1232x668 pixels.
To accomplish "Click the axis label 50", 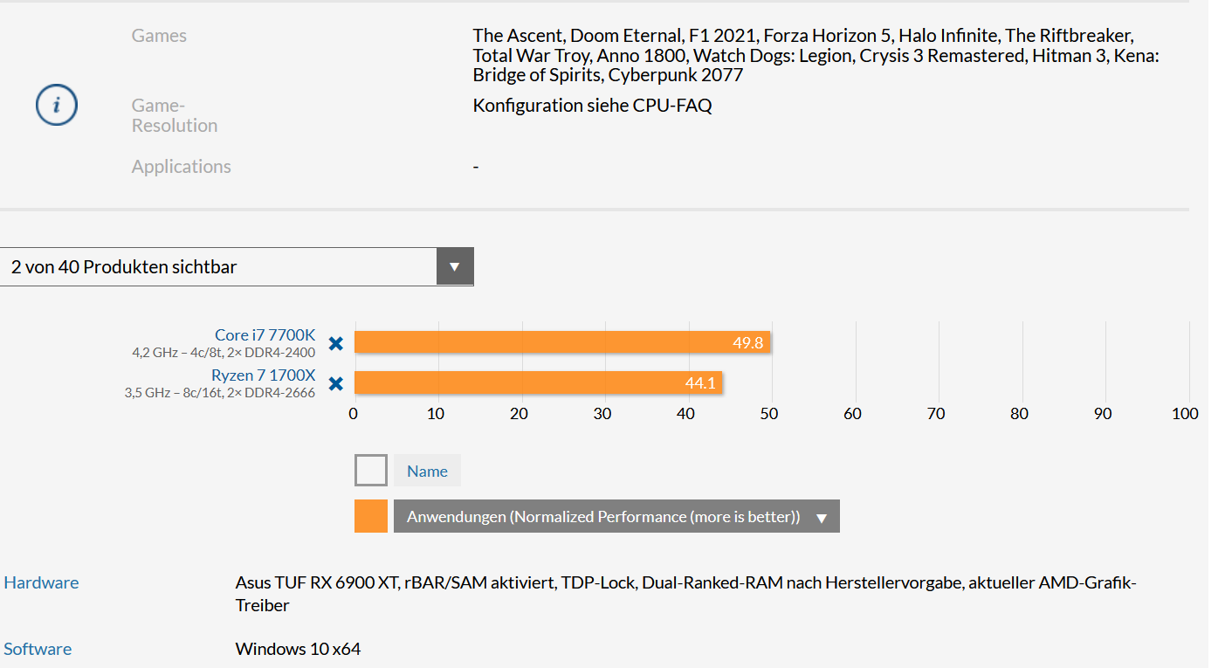I will point(769,414).
